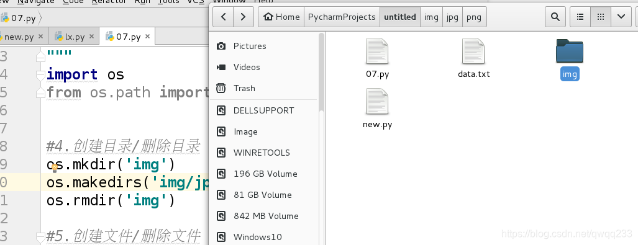Open 196 GB Volume in sidebar

tap(265, 174)
